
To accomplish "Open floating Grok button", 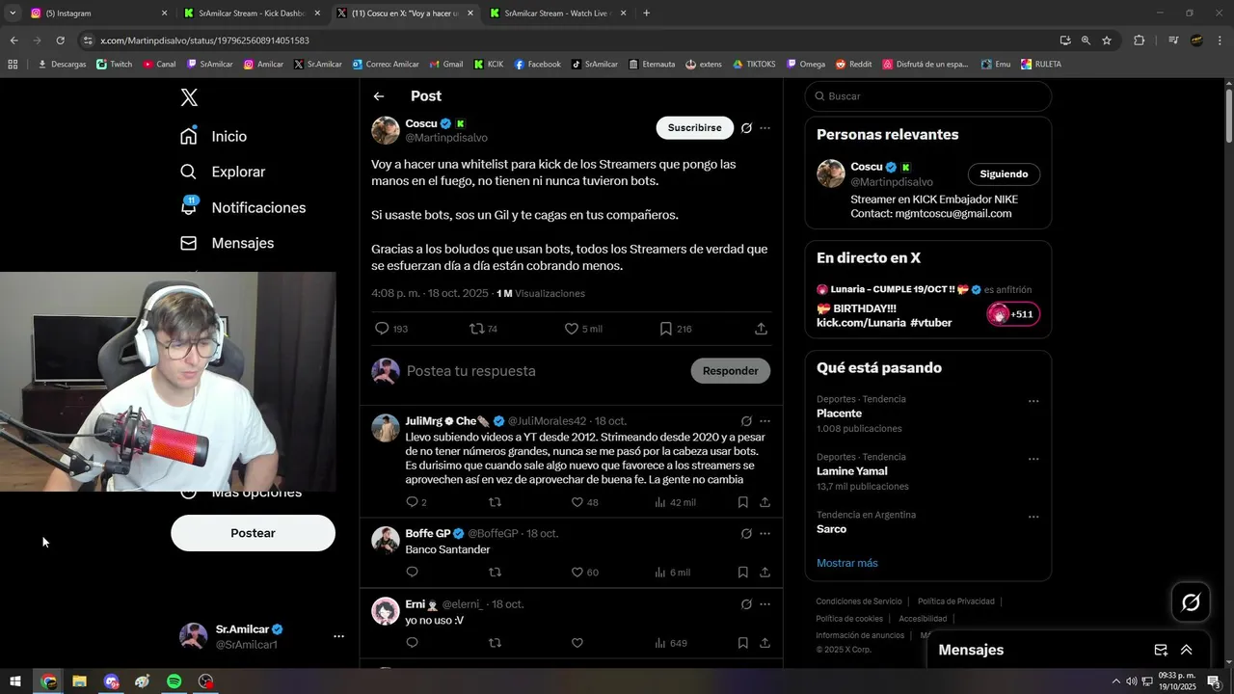I will [1191, 602].
